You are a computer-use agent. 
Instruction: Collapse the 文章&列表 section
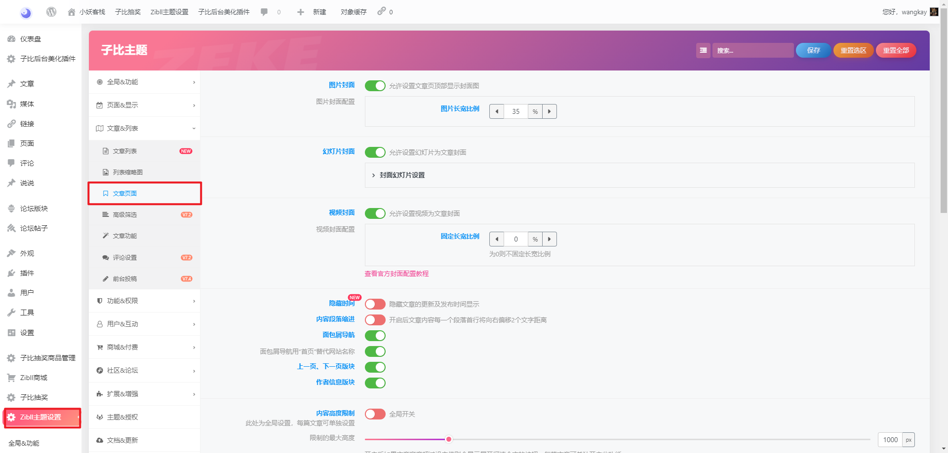[145, 128]
